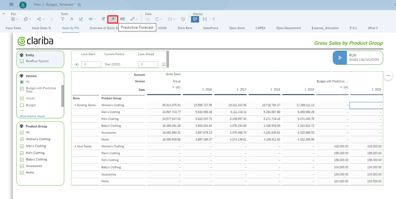Click the Clariba logo
This screenshot has width=396, height=199.
pyautogui.click(x=35, y=41)
